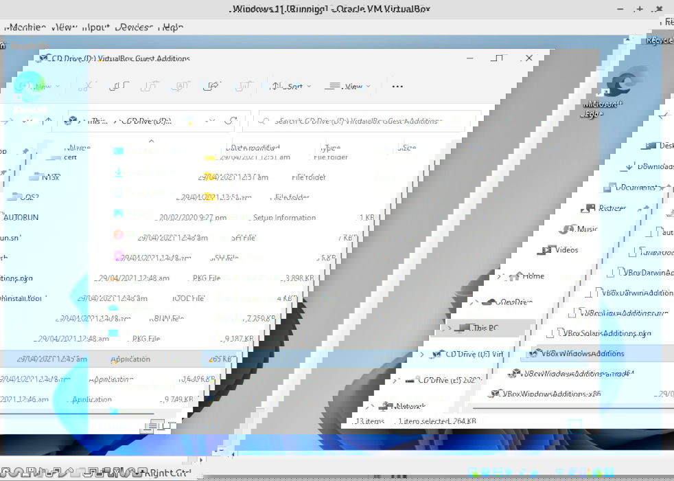Viewport: 674px width, 481px height.
Task: Select 'CD Drive (D:) Virt' in navigation pane
Action: pos(469,354)
